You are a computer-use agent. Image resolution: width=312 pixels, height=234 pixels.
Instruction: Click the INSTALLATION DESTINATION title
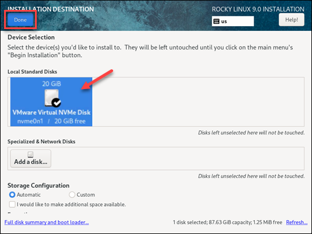51,9
